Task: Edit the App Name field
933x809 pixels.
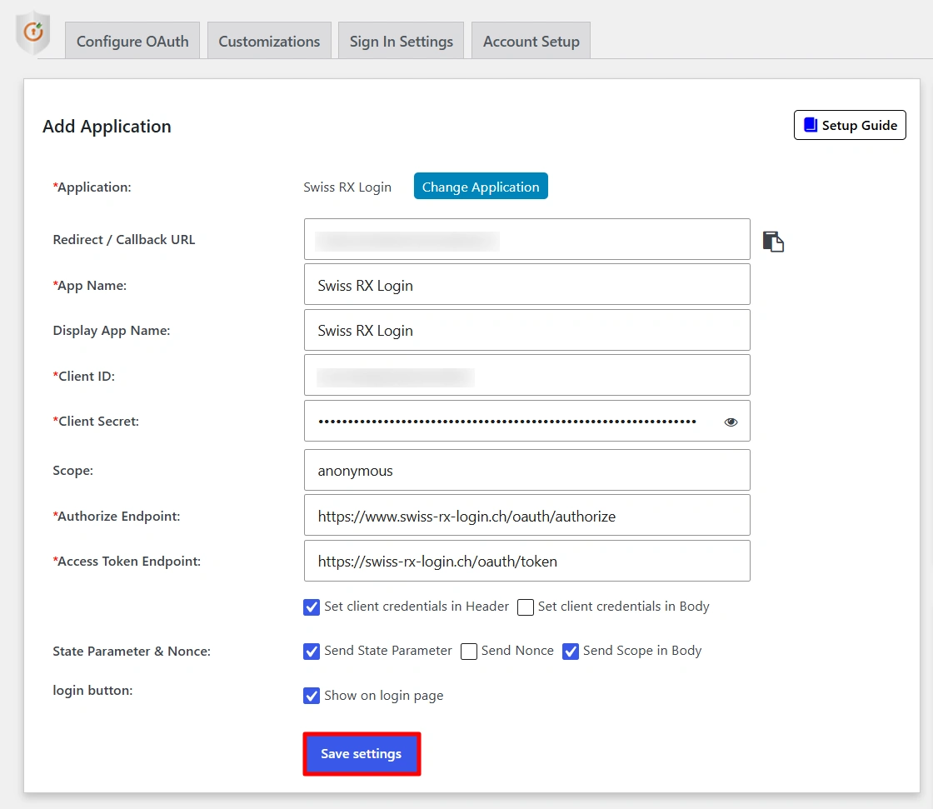Action: click(x=527, y=285)
